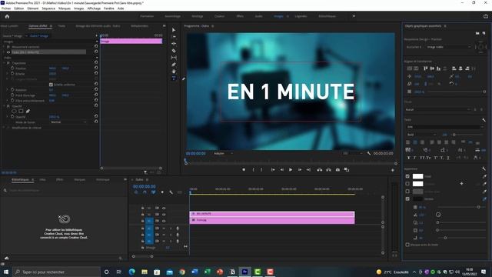Click white fill color swatch

(x=417, y=176)
